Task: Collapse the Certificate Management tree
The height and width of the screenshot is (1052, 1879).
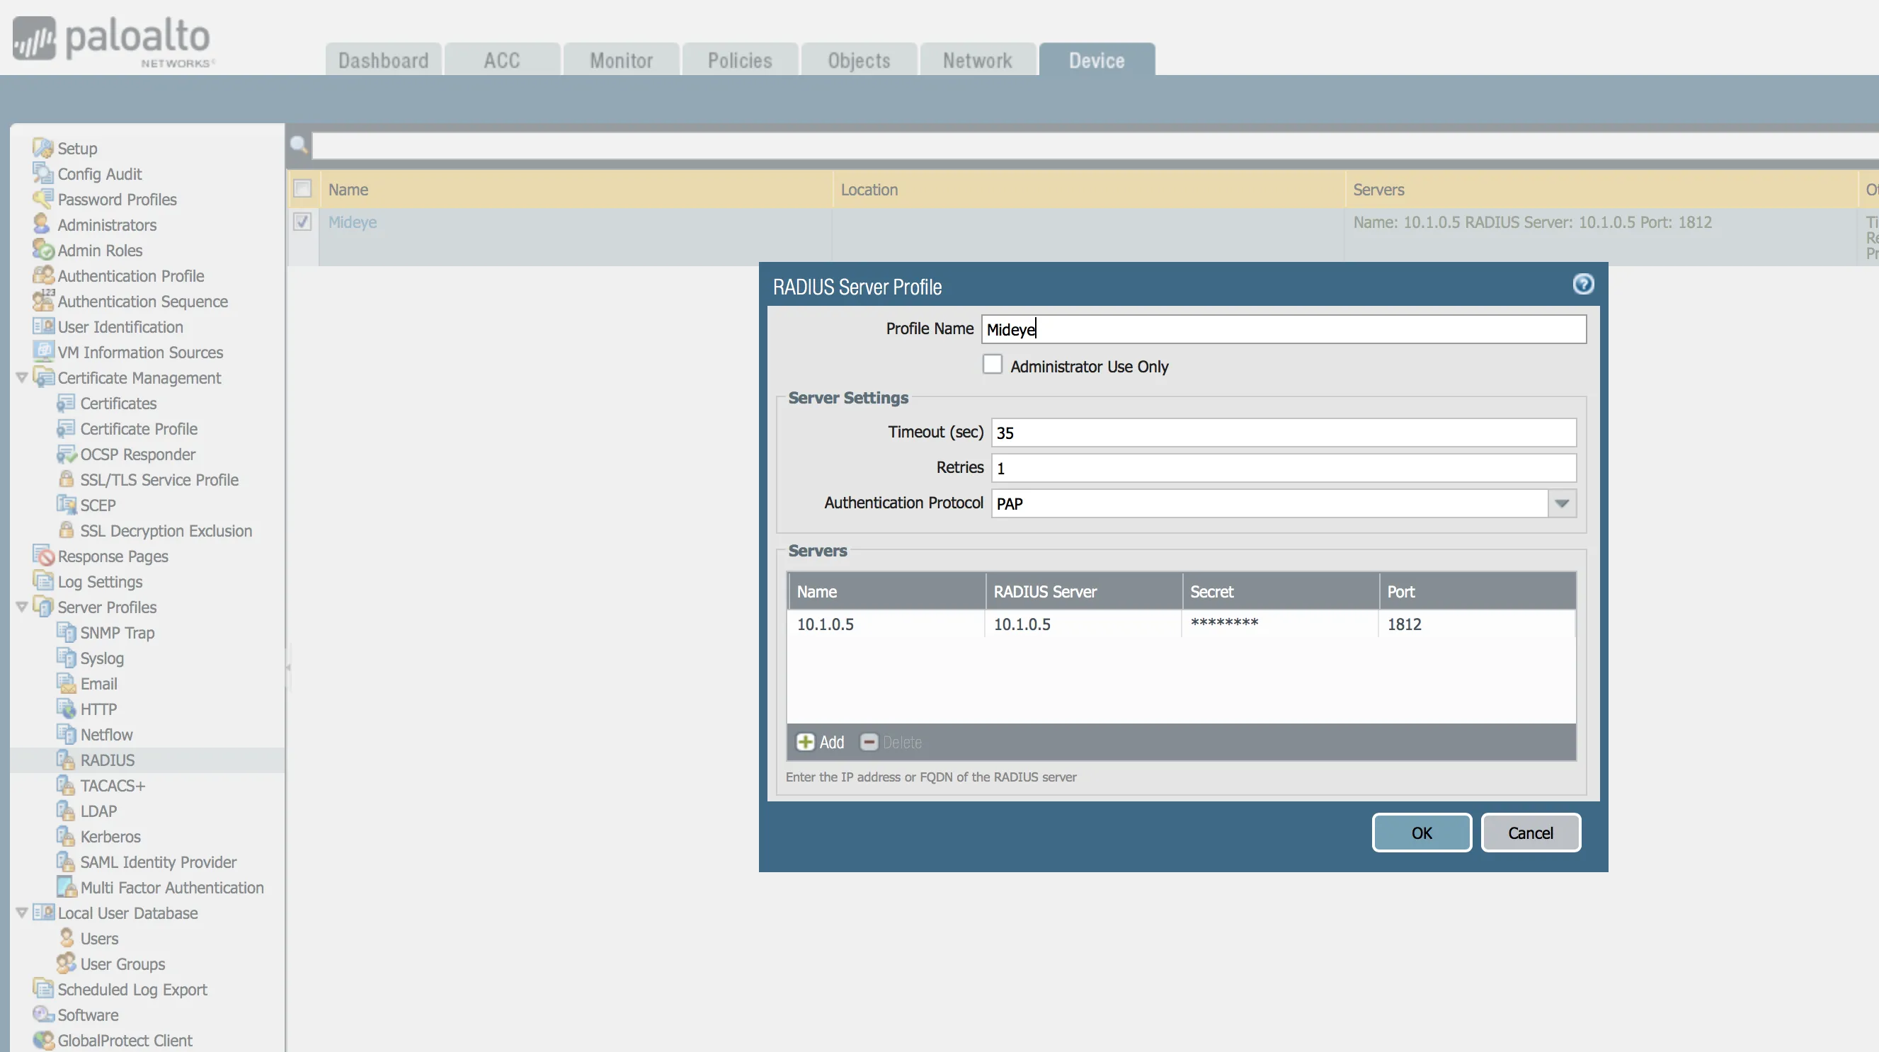Action: (21, 378)
